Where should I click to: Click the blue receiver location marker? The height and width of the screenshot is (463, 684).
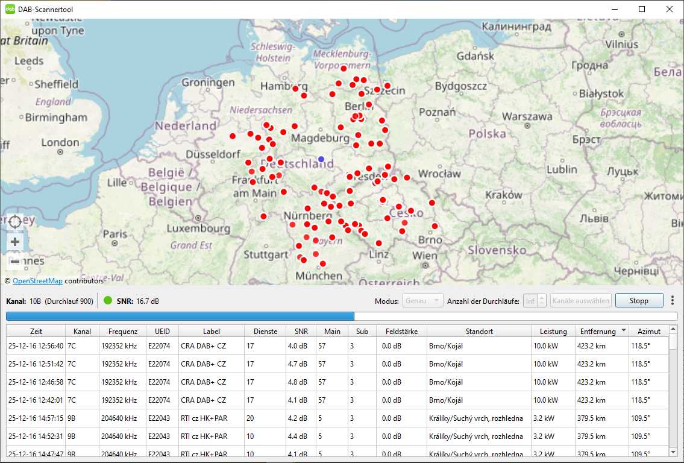pos(321,159)
